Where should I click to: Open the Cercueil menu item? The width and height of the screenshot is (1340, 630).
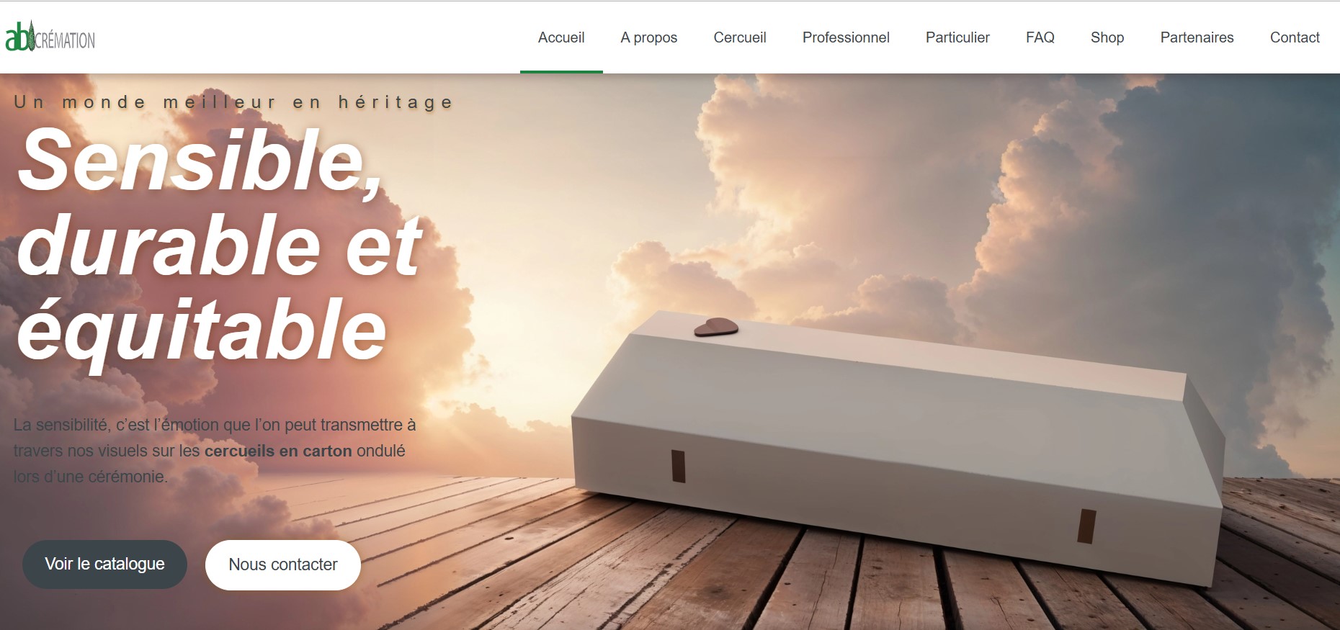[x=740, y=37]
